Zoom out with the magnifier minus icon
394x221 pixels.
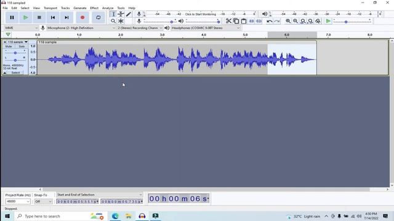[x=295, y=21]
